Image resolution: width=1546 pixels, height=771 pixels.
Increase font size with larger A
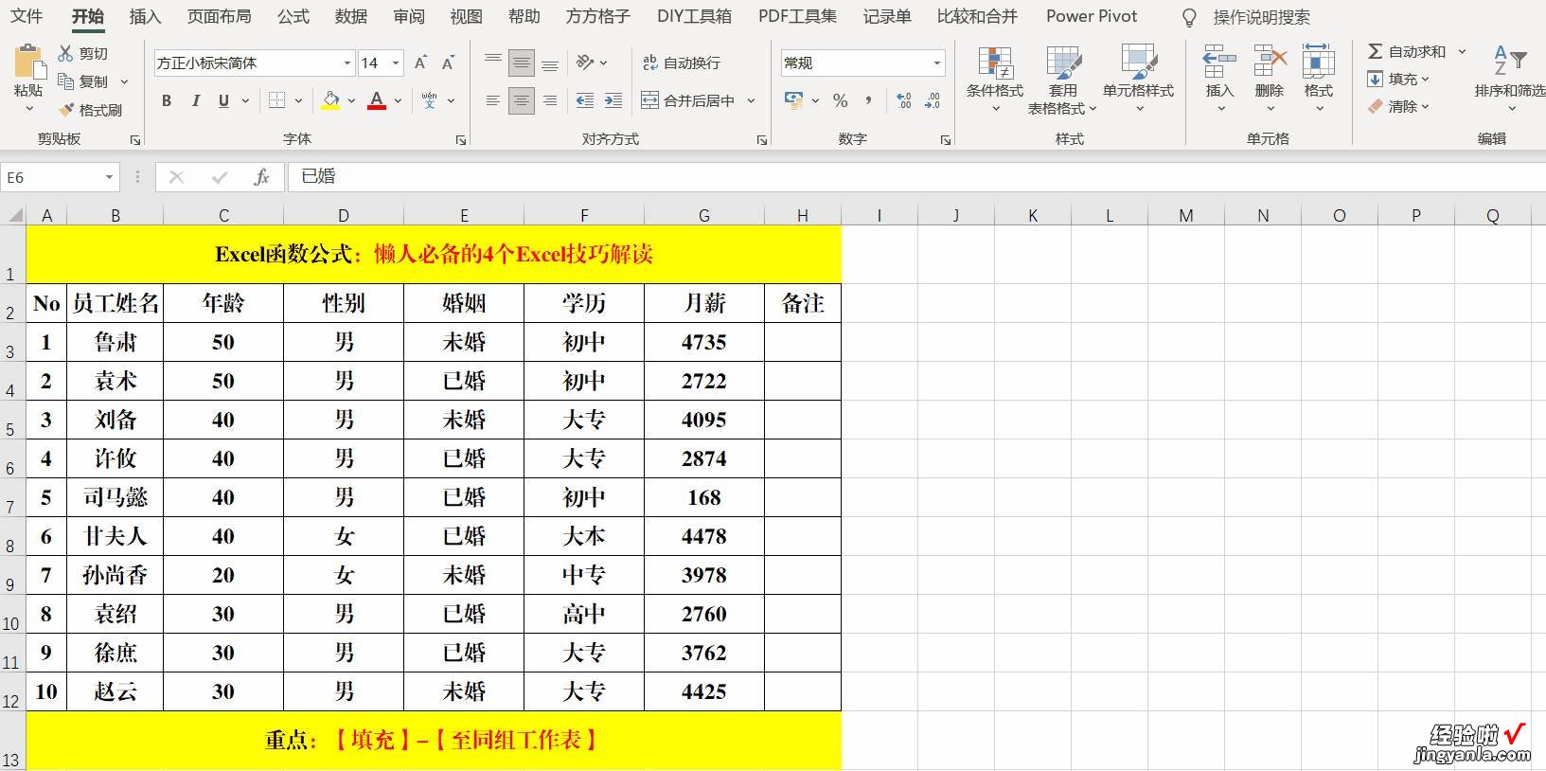420,63
